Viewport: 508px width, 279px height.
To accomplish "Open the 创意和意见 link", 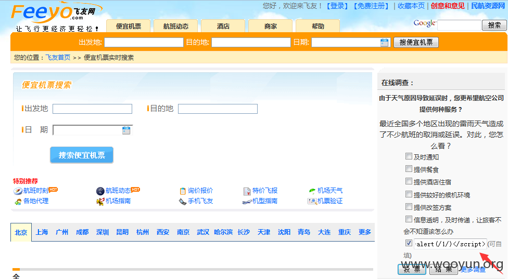I will tap(448, 6).
